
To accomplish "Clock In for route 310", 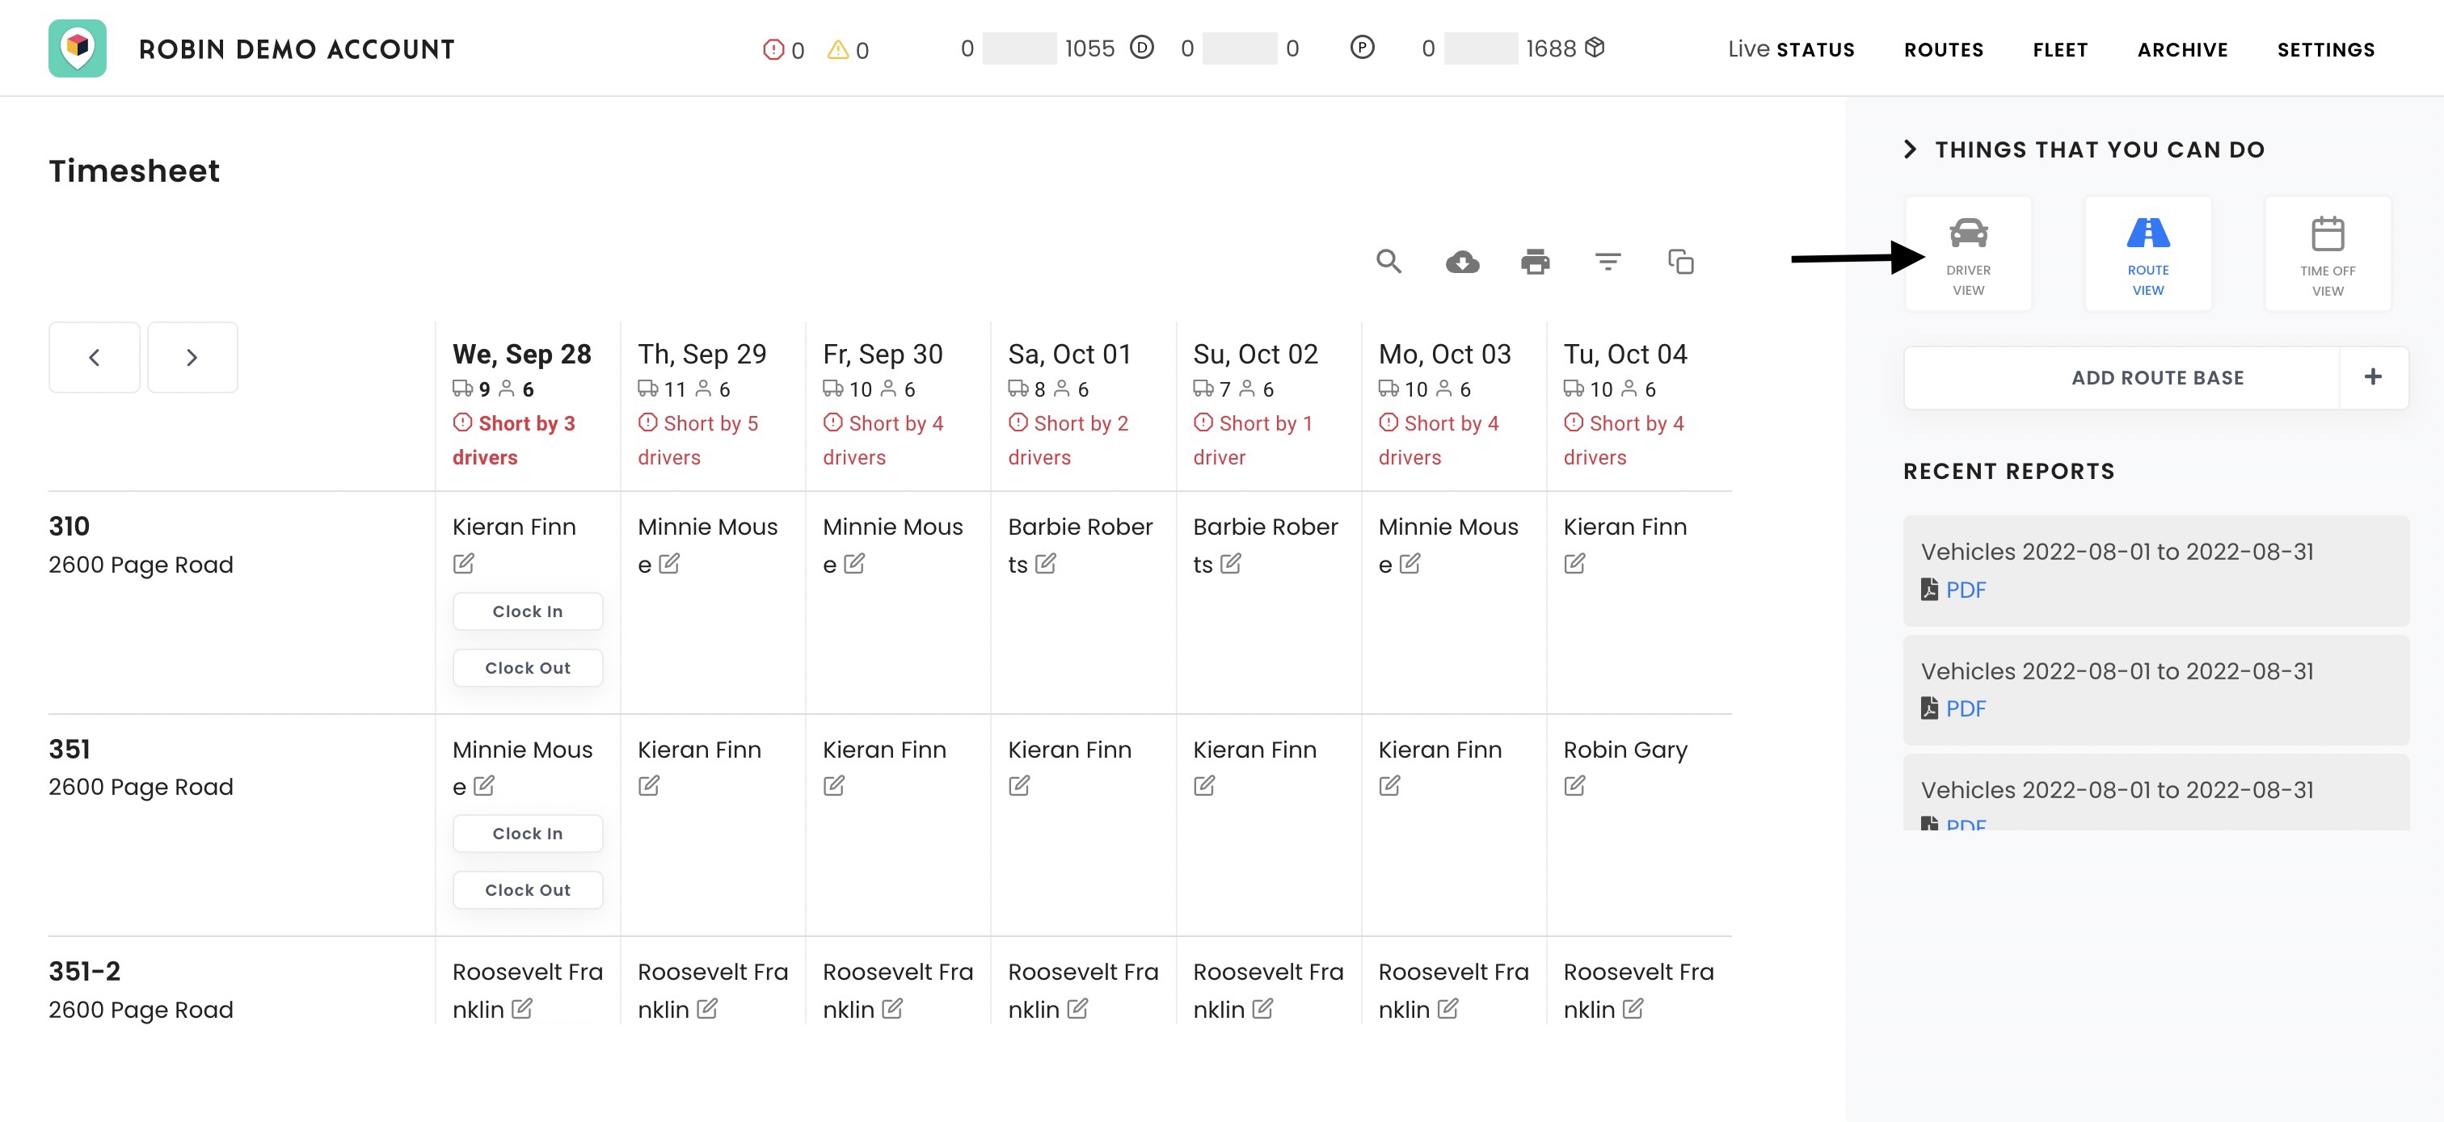I will 528,611.
